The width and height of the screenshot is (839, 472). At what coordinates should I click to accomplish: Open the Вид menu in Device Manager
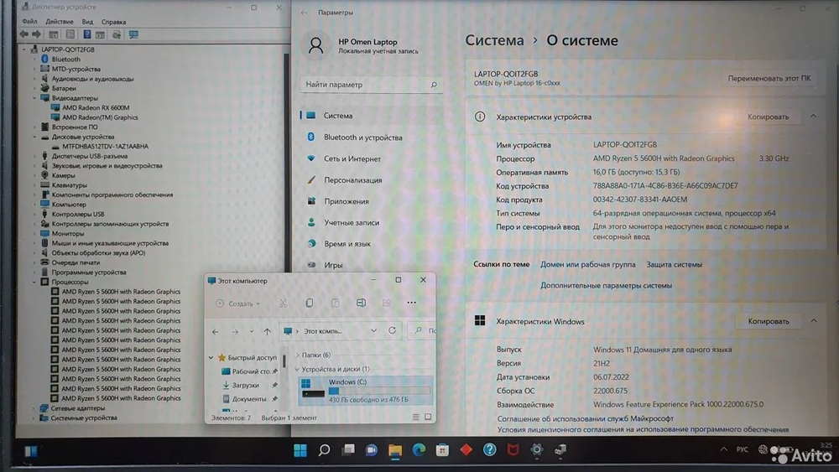click(x=87, y=22)
